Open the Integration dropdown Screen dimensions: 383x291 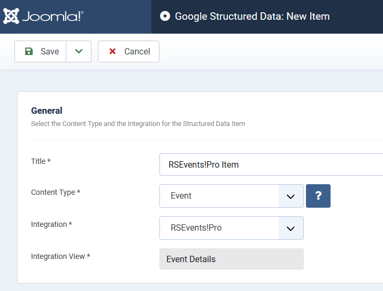(x=231, y=228)
